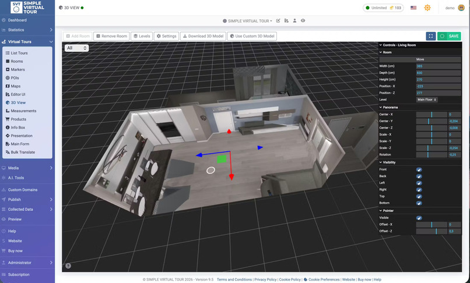Click the Width (cm) input field
470x283 pixels.
[x=439, y=66]
